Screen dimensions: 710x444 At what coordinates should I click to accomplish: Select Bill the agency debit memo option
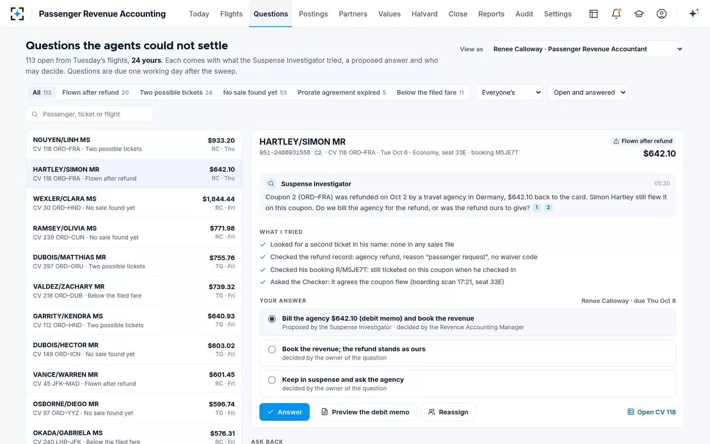click(x=467, y=323)
